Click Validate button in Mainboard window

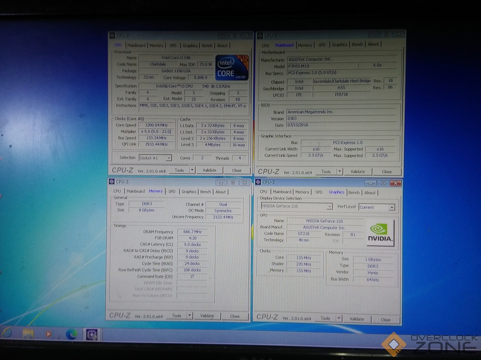point(357,172)
